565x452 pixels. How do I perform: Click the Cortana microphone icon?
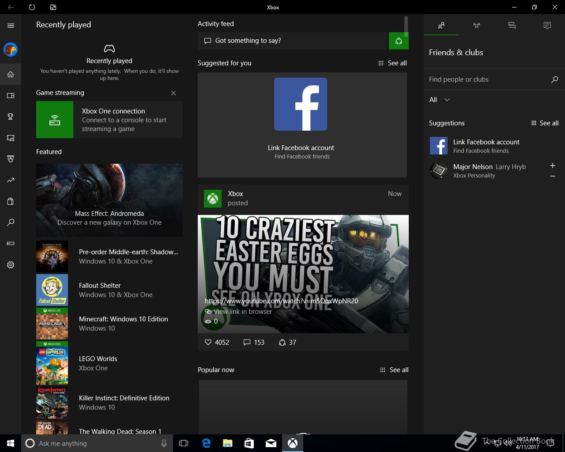click(x=164, y=443)
